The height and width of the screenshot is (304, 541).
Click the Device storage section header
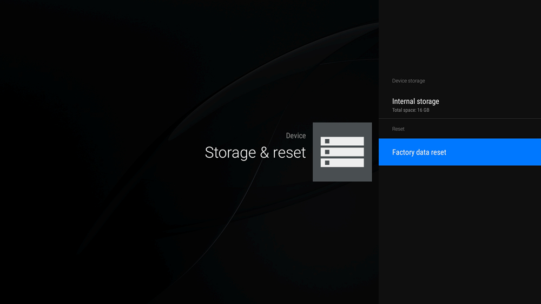coord(408,80)
